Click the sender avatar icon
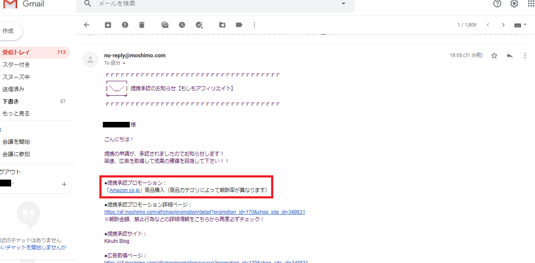Viewport: 535px width, 263px height. [90, 59]
